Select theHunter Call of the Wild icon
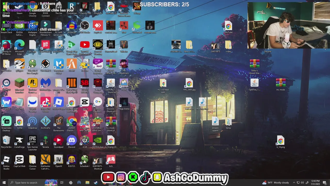The image size is (330, 186). 46,162
